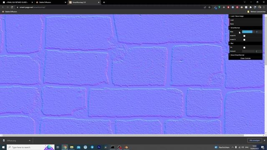Open the Weitere Lesezeichen bookmarks folder
This screenshot has width=267, height=150.
click(x=257, y=12)
